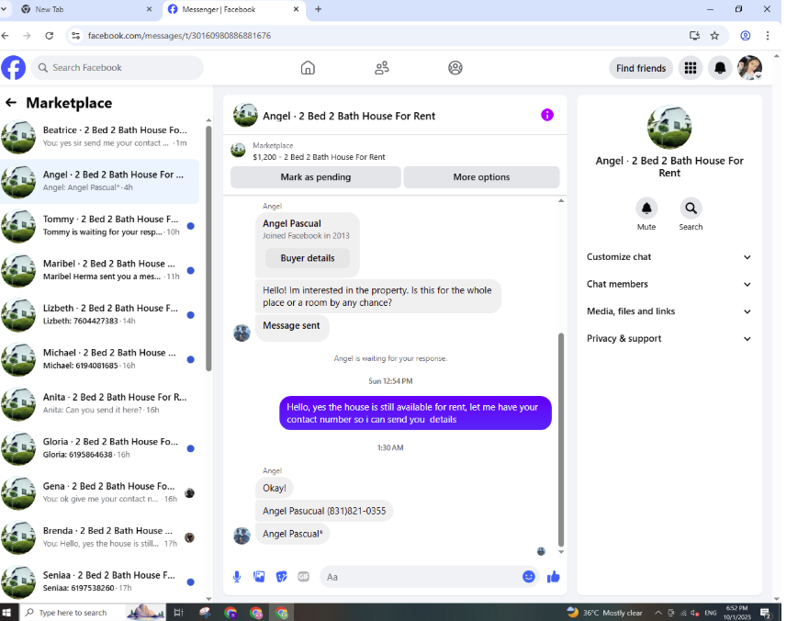Open the Facebook menu grid icon
Viewport: 809px width, 621px height.
point(691,68)
